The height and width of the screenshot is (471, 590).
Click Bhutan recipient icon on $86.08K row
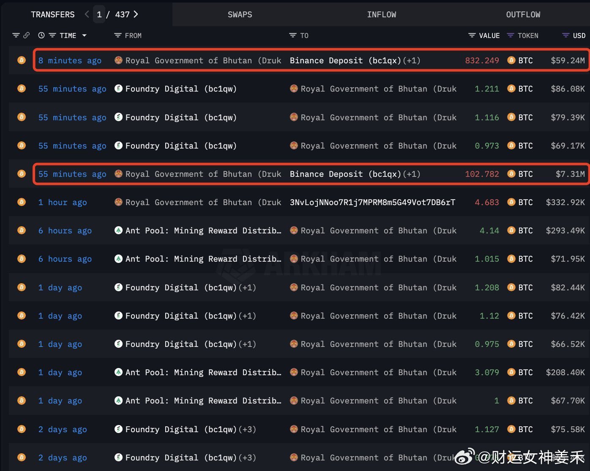[x=294, y=89]
